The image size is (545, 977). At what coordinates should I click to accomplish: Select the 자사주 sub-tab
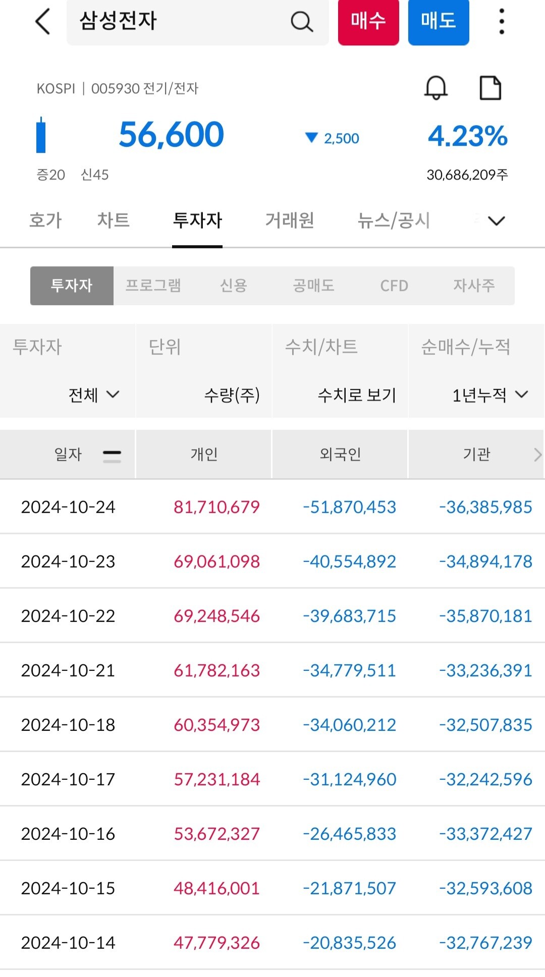tap(474, 285)
